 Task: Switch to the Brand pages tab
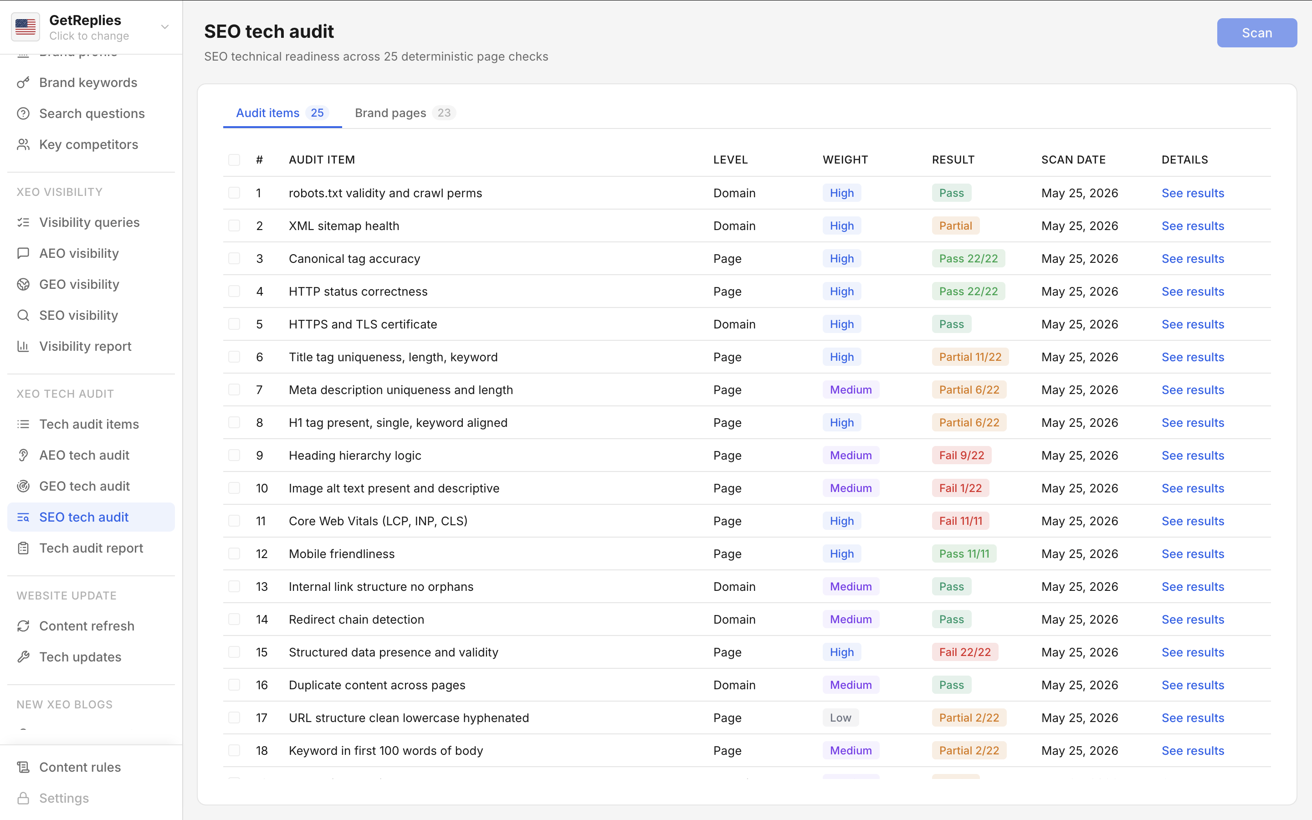coord(405,113)
